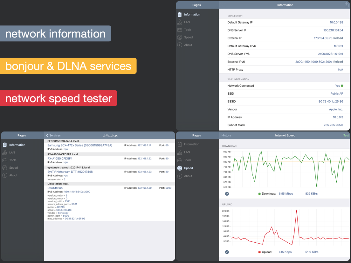The width and height of the screenshot is (351, 263).
Task: Expand the DiskStation service entry
Action: coord(55,188)
